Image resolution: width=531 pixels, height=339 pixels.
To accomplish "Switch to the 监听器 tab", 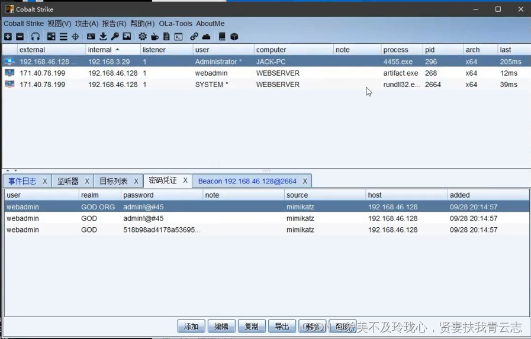I will (67, 181).
